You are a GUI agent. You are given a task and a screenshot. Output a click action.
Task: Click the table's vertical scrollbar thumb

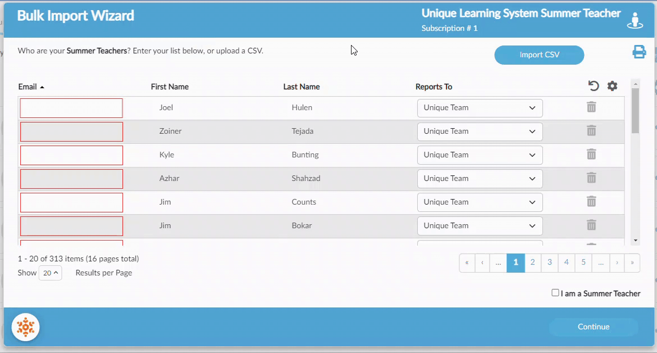point(635,111)
